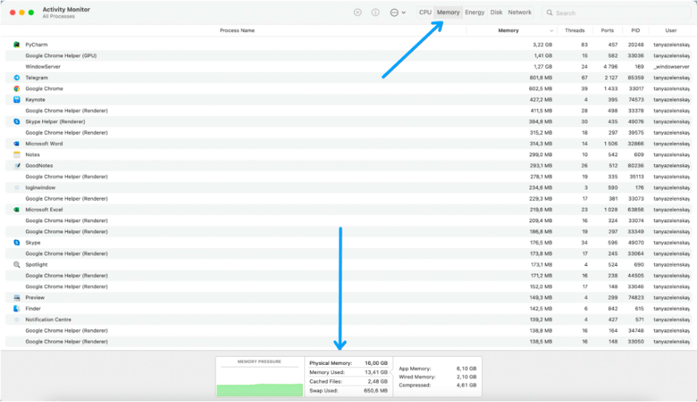
Task: Open the ellipsis action menu icon
Action: point(394,13)
